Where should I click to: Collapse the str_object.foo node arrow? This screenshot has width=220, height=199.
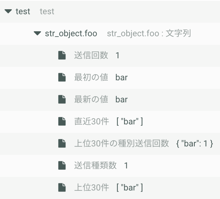point(37,33)
